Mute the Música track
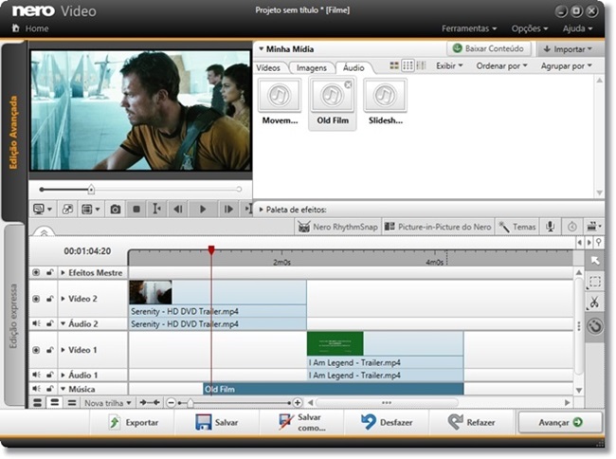616x459 pixels. pyautogui.click(x=37, y=389)
